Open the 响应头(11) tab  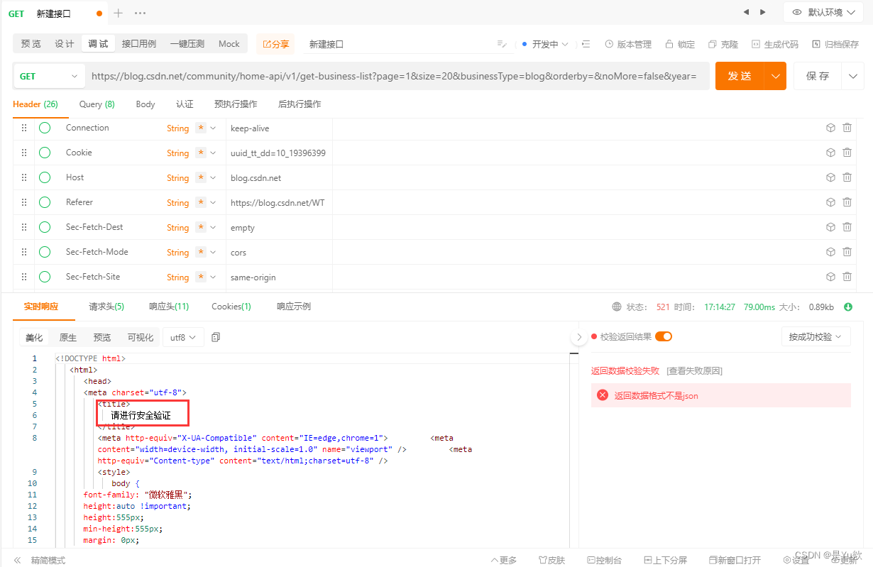click(x=169, y=307)
